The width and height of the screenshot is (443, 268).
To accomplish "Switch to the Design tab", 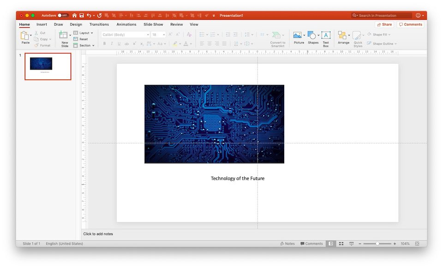I will click(x=76, y=24).
